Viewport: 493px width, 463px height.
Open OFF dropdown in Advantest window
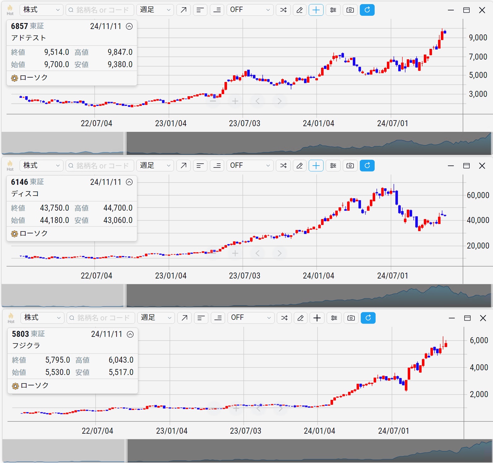(250, 10)
